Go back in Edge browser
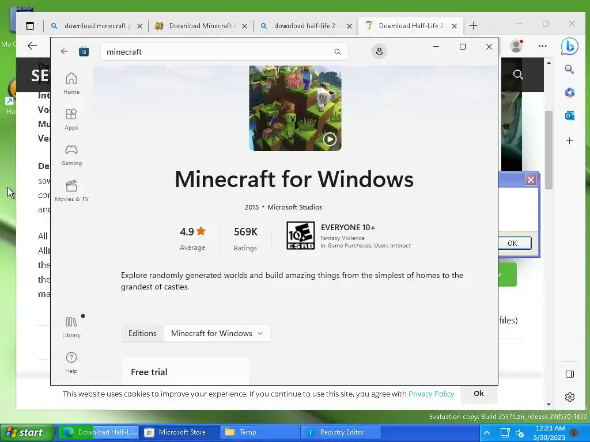This screenshot has width=590, height=442. click(32, 46)
